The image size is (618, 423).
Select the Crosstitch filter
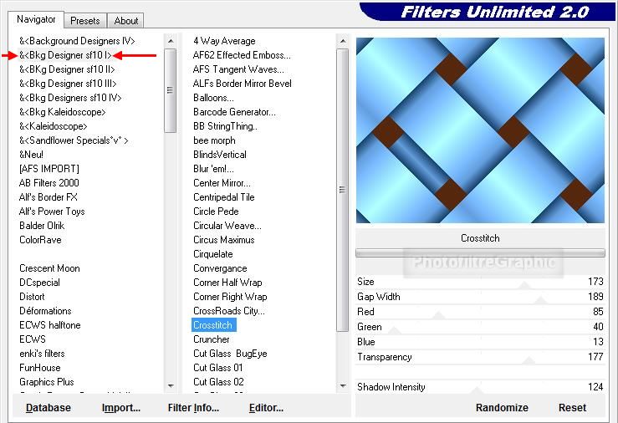(213, 325)
